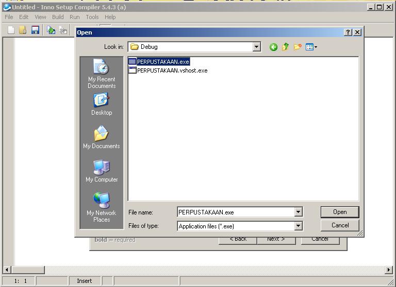Click the editor scroll right arrow

pyautogui.click(x=388, y=270)
